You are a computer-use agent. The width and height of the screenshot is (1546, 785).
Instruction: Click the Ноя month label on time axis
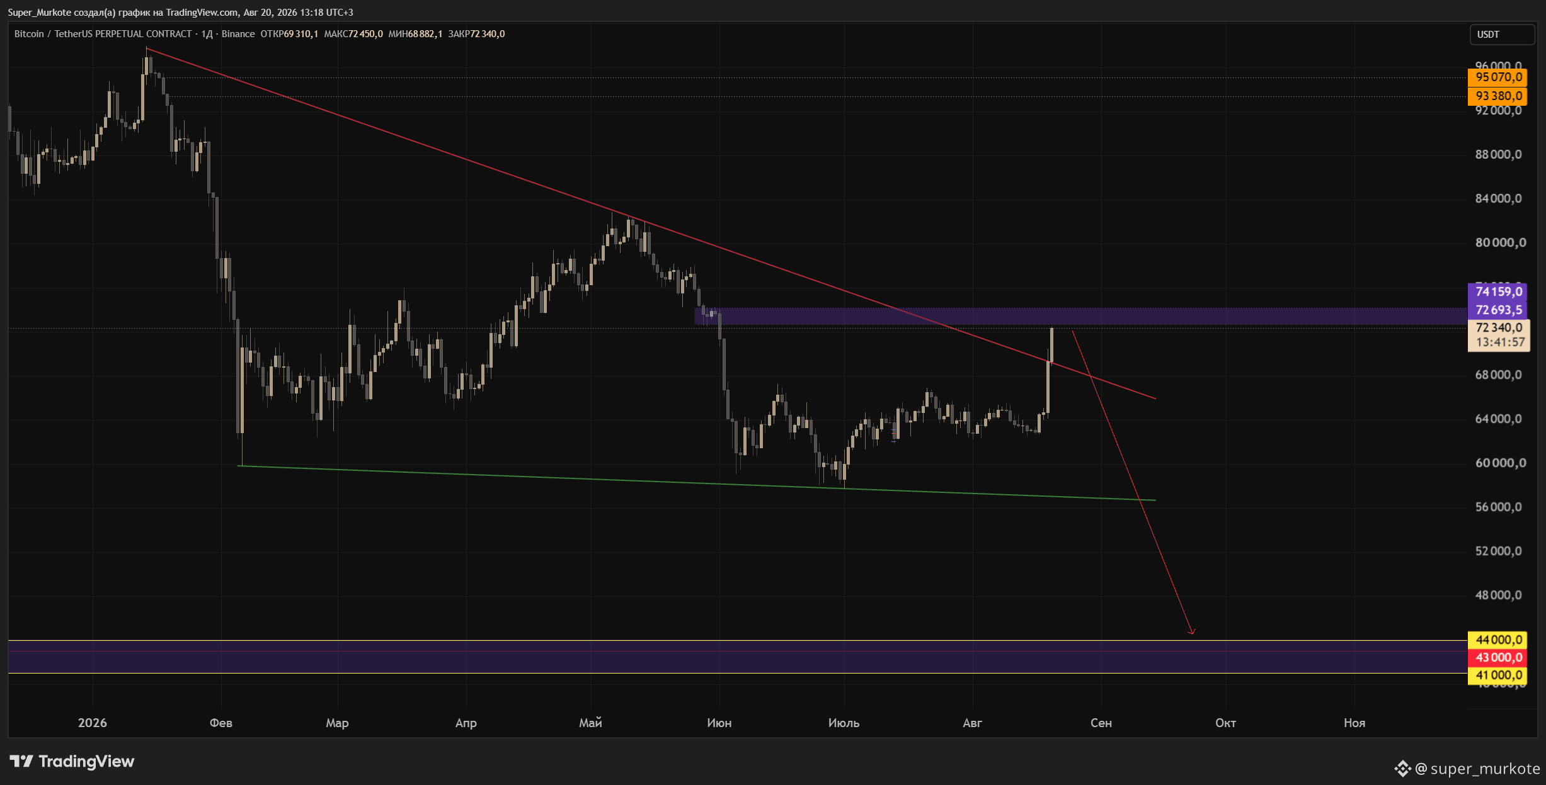1354,723
